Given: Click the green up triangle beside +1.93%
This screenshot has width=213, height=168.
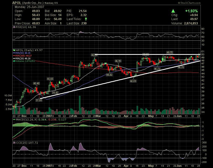Looking at the screenshot, I should [173, 11].
